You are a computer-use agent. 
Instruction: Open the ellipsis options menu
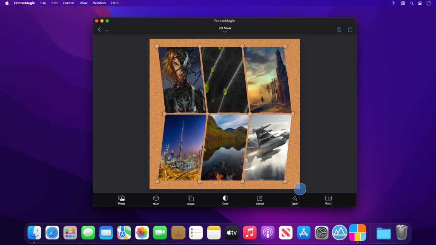107,30
